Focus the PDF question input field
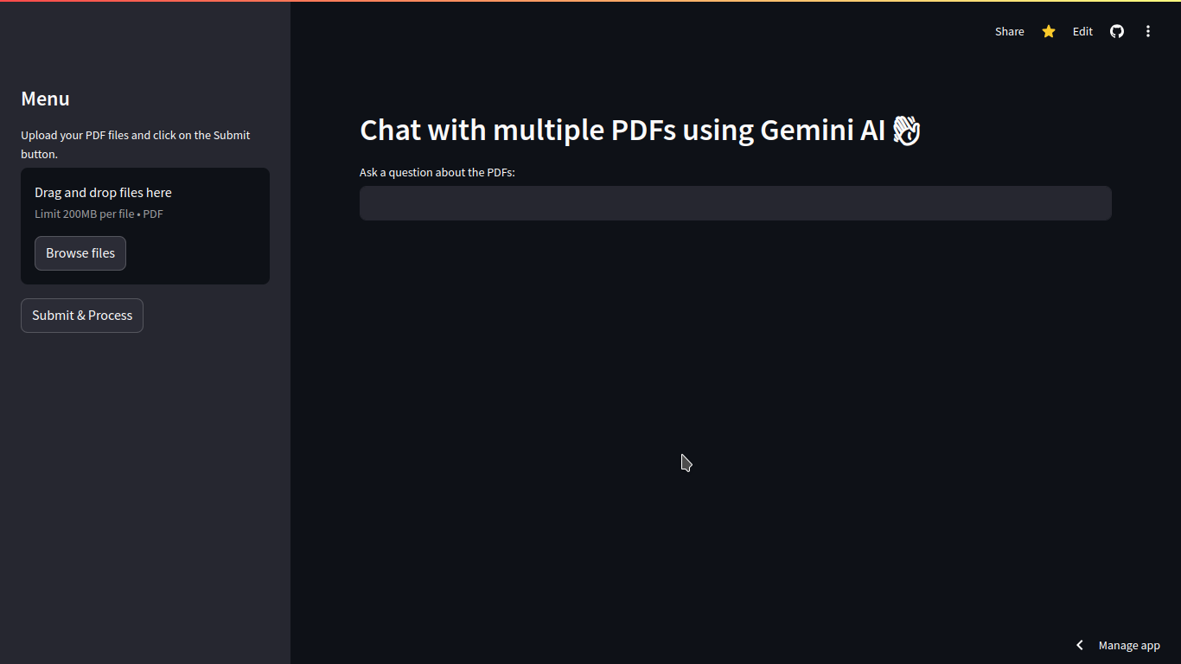Viewport: 1181px width, 664px height. (735, 203)
